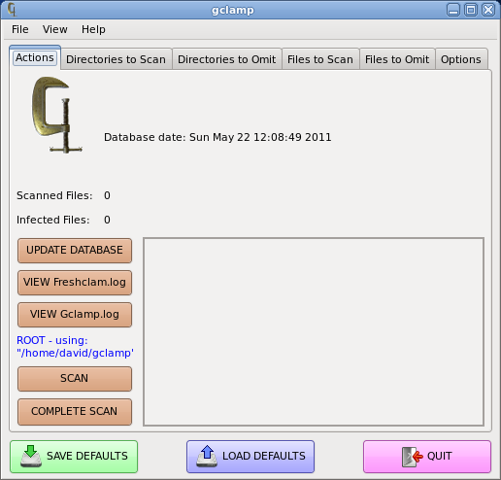Switch to Directories to Omit tab
Viewport: 501px width, 480px height.
[x=227, y=59]
